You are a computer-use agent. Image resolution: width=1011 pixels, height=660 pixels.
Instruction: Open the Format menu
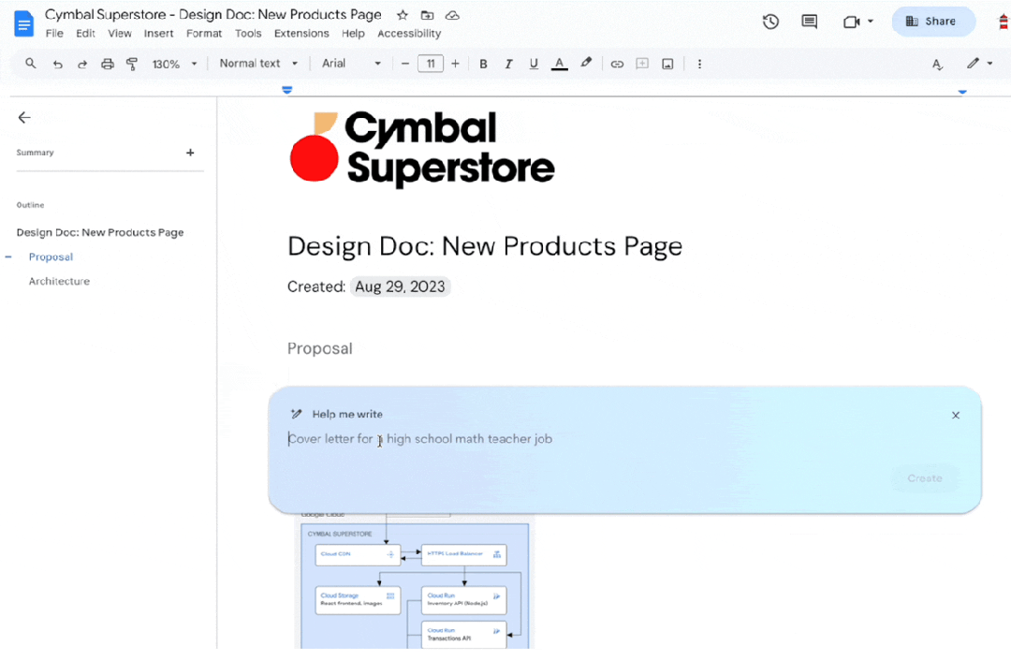click(204, 34)
